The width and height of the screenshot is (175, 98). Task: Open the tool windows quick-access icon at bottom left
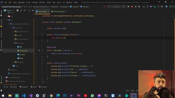[x=1, y=91]
